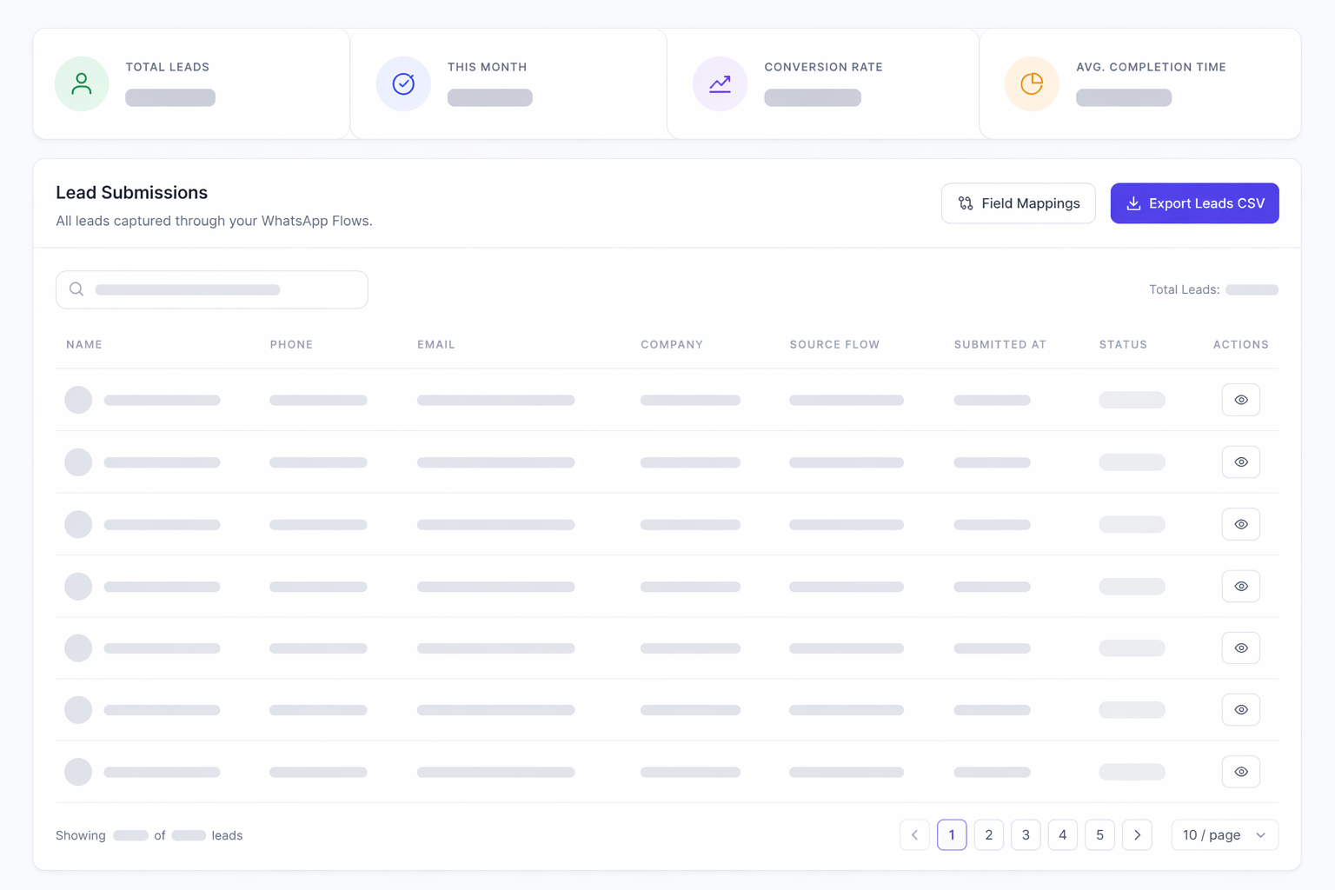Click the download icon on Export Leads CSV
Viewport: 1335px width, 890px height.
pyautogui.click(x=1133, y=203)
